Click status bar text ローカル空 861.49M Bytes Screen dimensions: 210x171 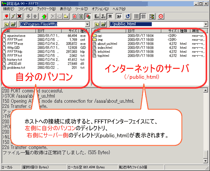point(86,167)
